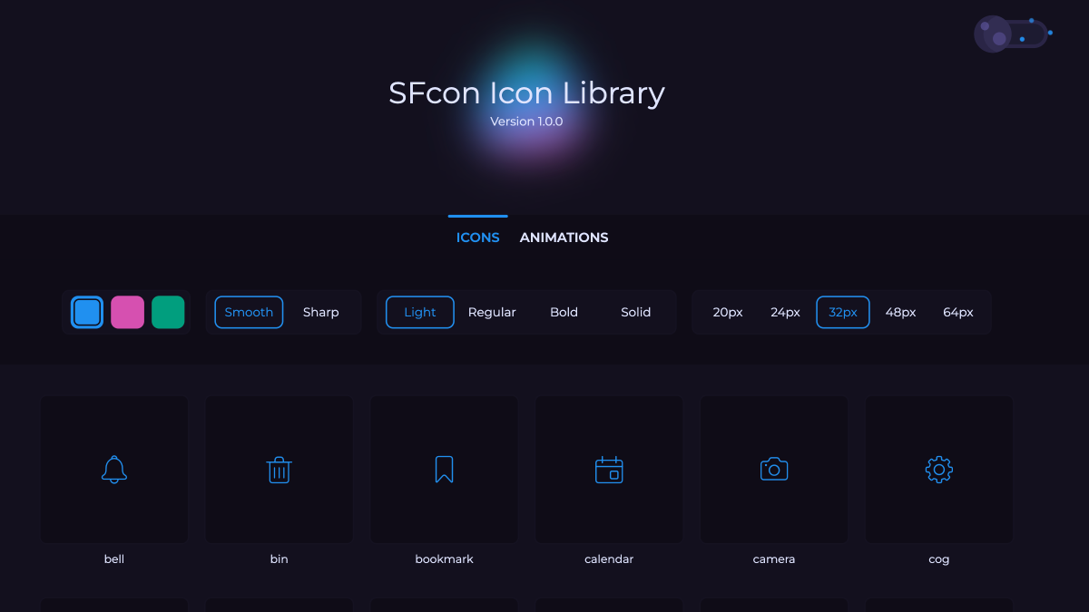This screenshot has width=1089, height=612.
Task: Toggle the dark/light theme switch
Action: [1011, 34]
